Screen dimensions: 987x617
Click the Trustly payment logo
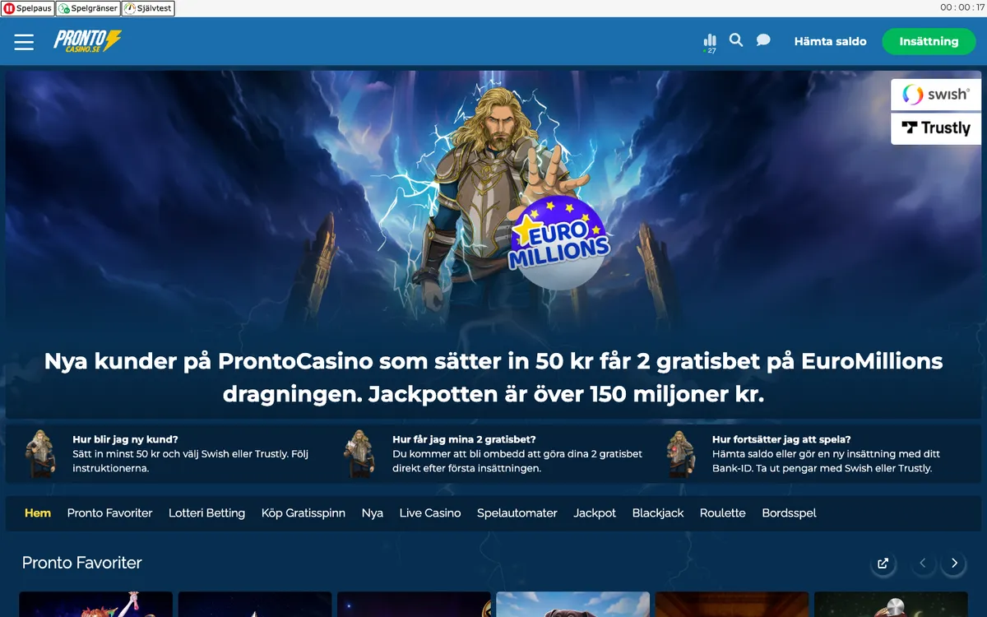click(x=936, y=128)
